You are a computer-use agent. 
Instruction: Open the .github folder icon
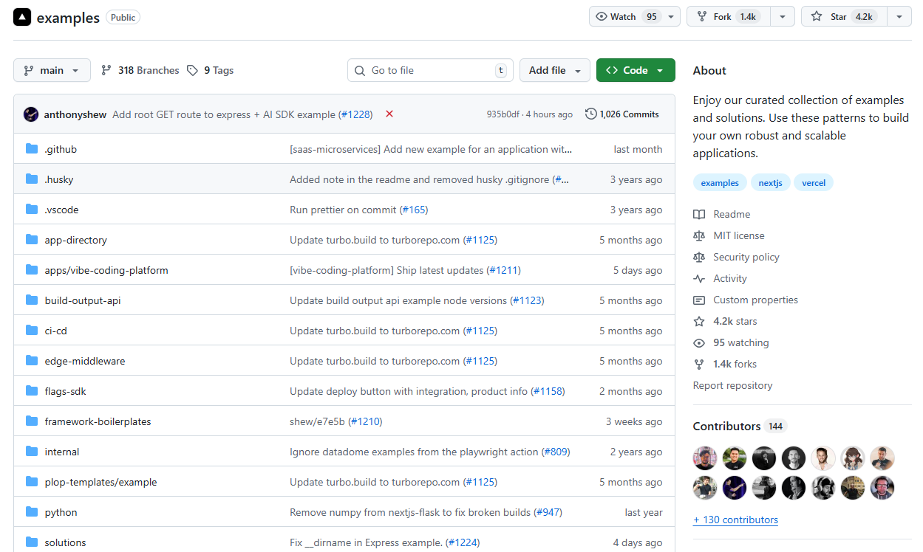tap(32, 149)
